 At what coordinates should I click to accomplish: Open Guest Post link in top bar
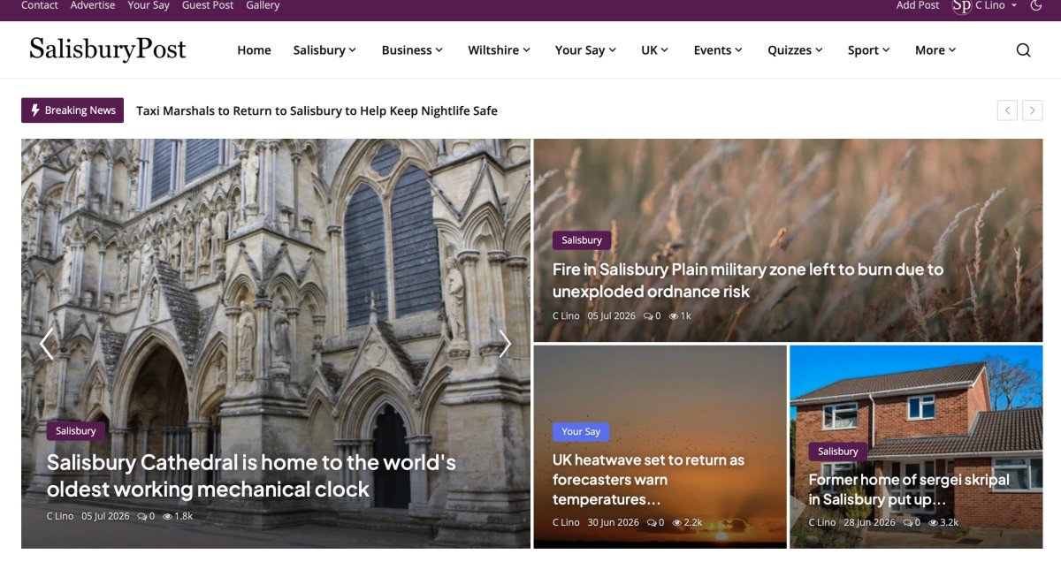point(208,5)
